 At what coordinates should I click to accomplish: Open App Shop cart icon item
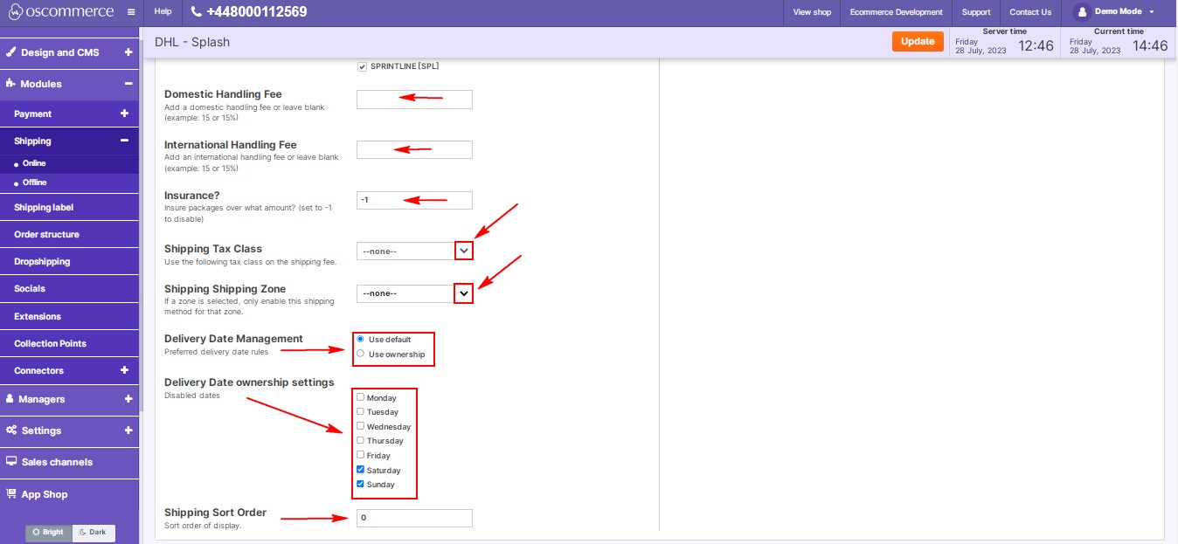click(11, 493)
